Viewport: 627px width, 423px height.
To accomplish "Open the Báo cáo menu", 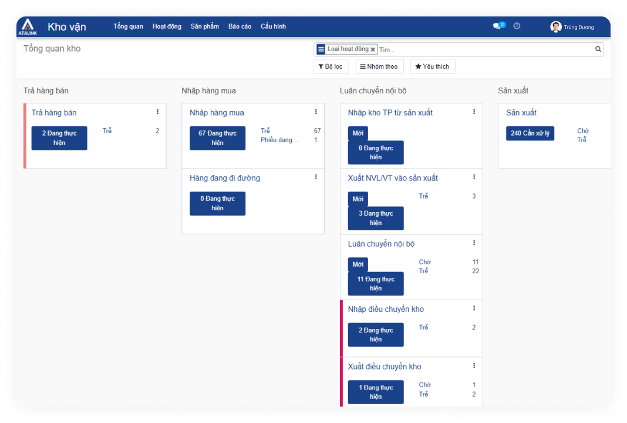I will pyautogui.click(x=240, y=26).
